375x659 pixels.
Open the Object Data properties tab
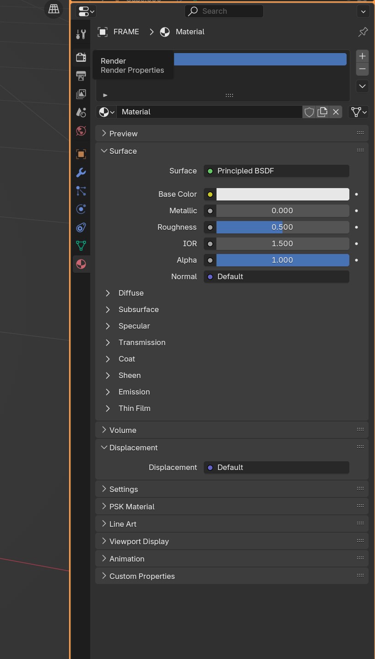pos(81,246)
